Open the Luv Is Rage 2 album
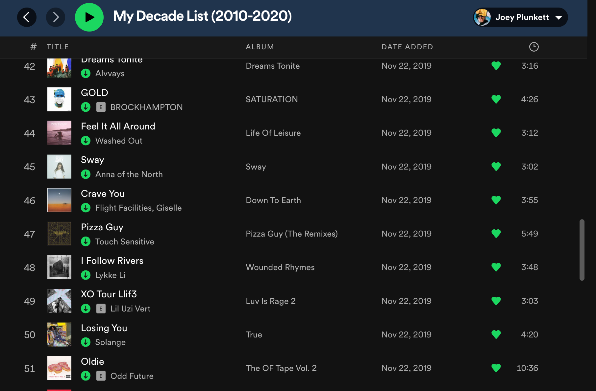 pyautogui.click(x=271, y=301)
